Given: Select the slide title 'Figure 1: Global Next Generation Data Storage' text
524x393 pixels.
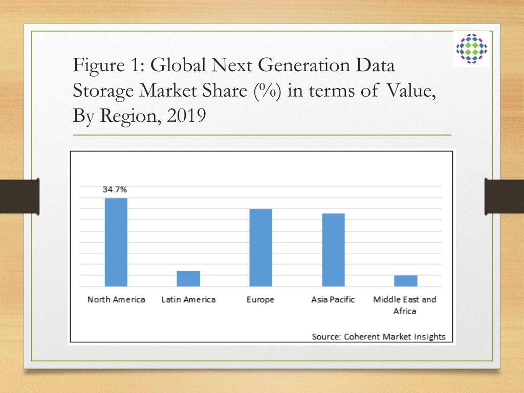Looking at the screenshot, I should coord(254,90).
